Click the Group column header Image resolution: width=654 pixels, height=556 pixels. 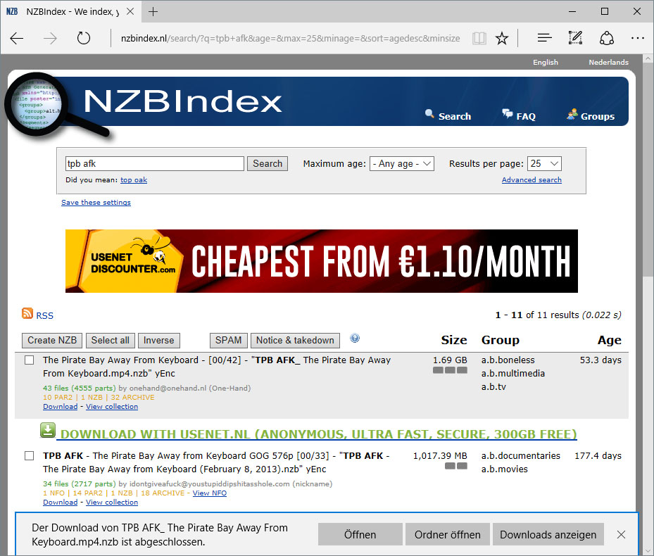click(500, 341)
